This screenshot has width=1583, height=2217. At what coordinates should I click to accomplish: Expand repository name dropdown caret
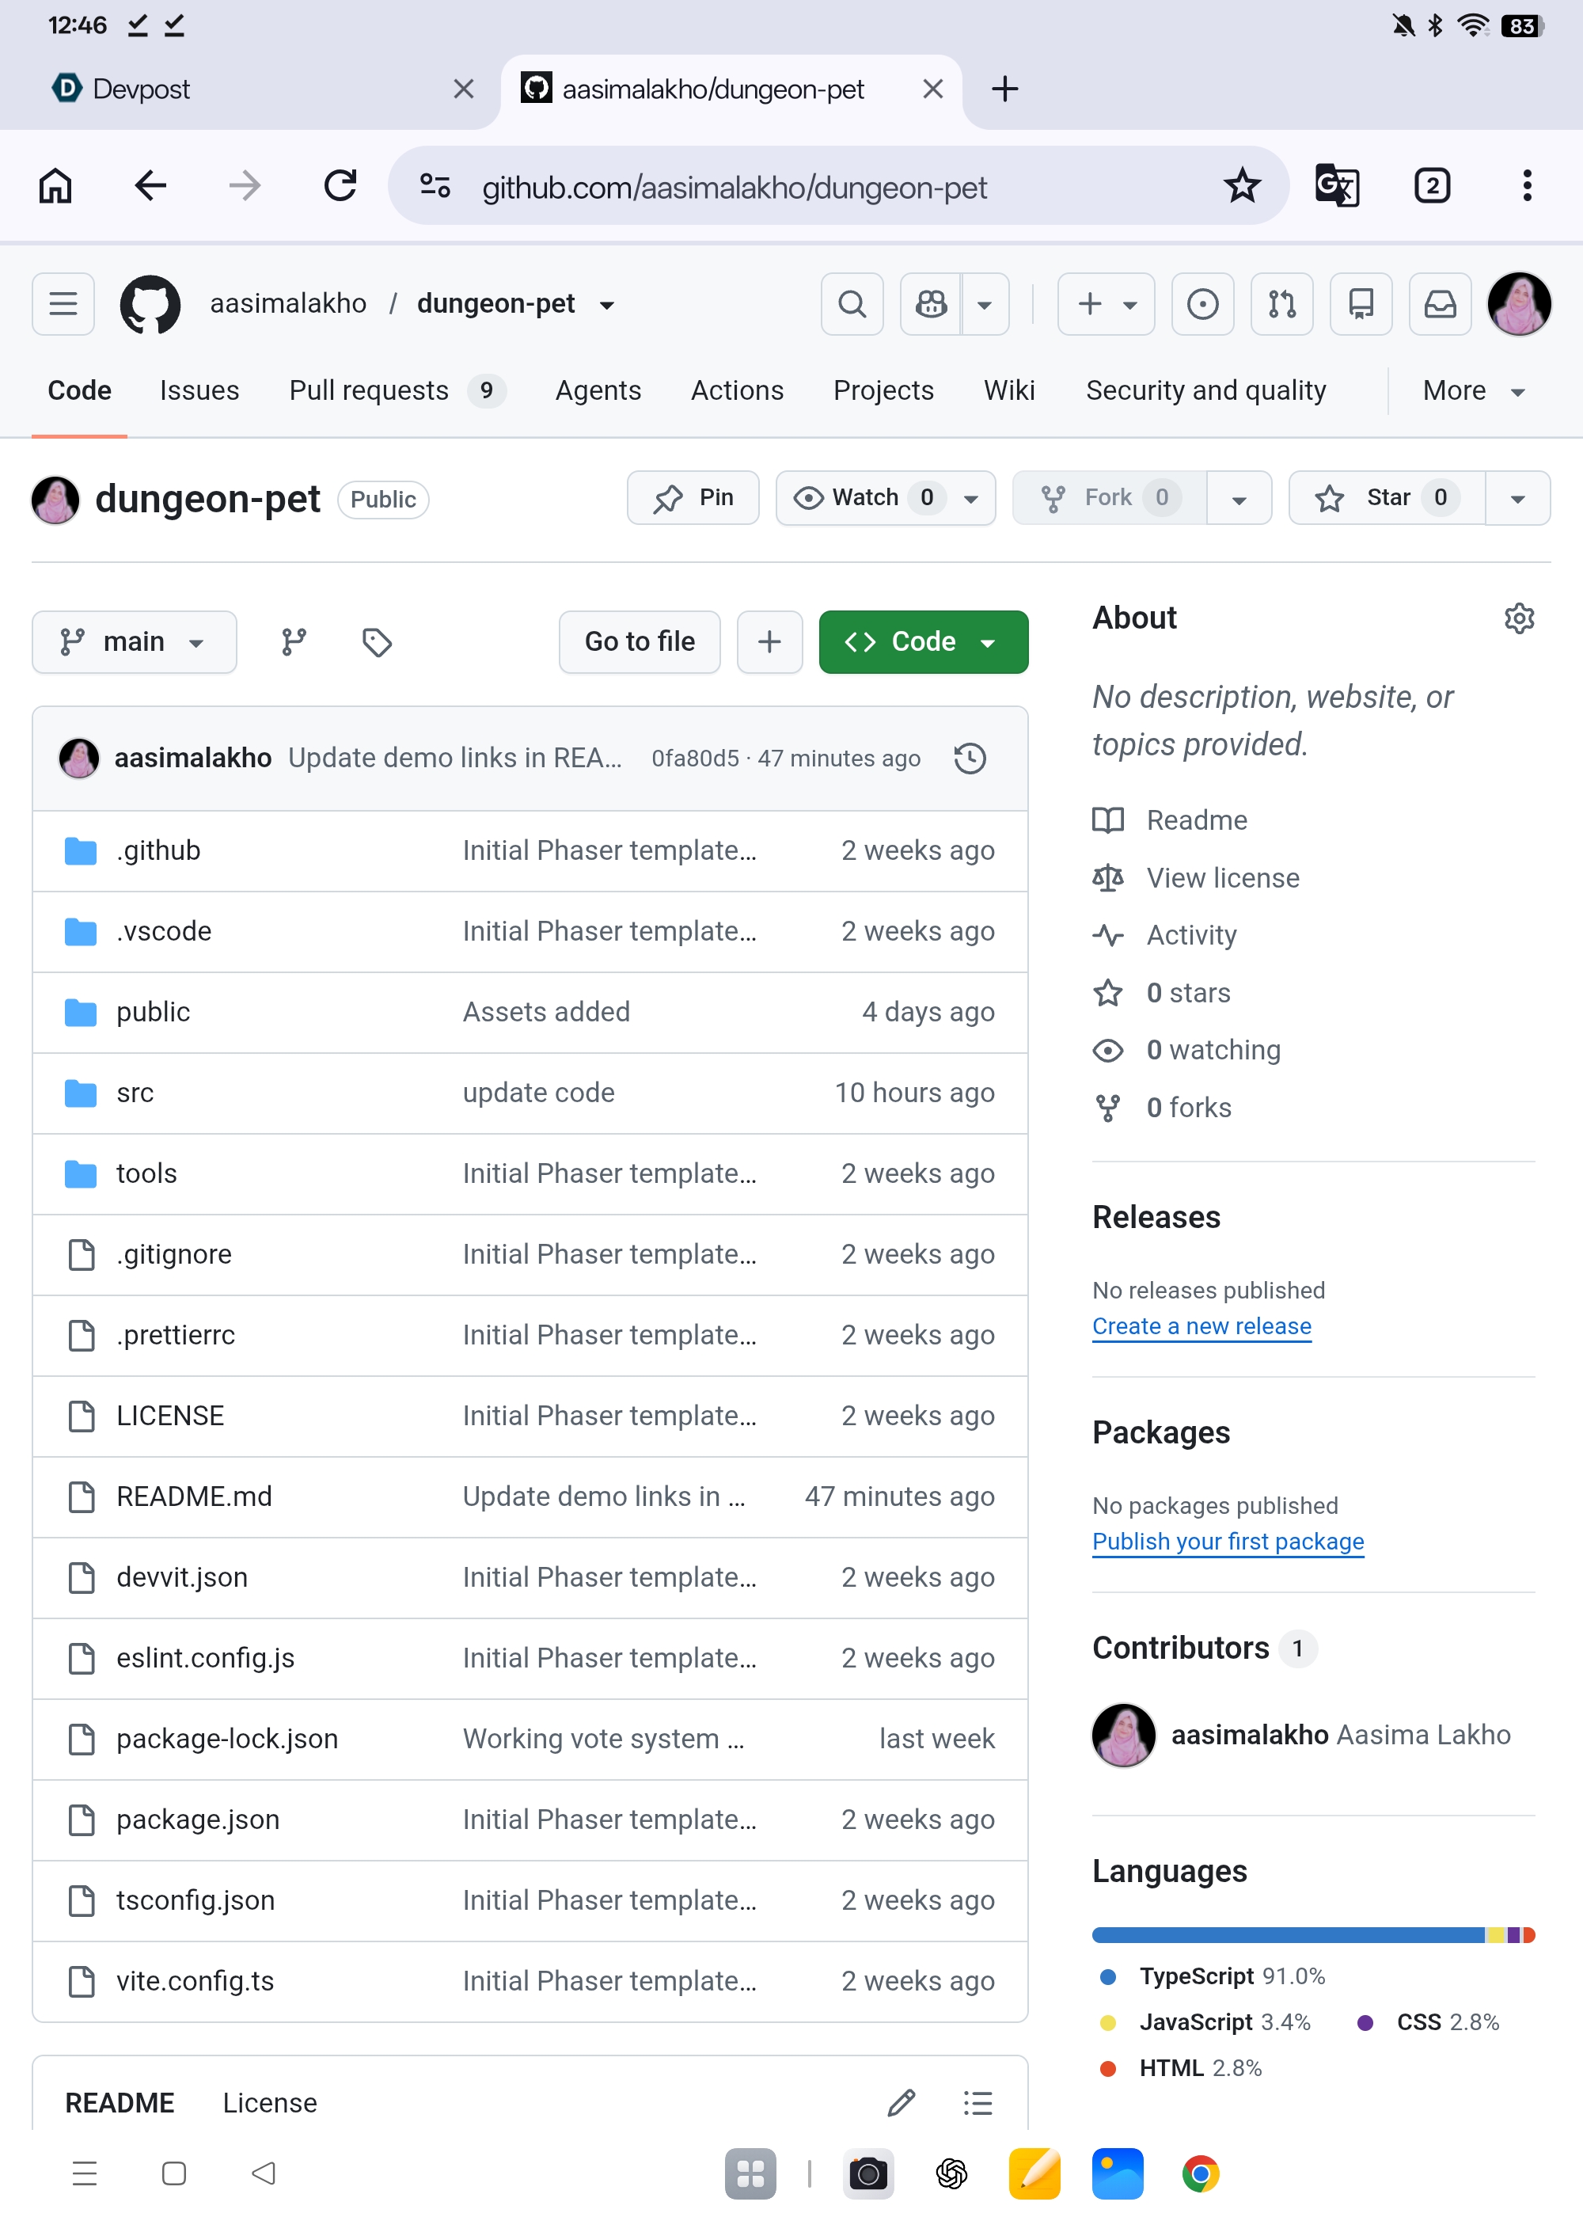607,305
